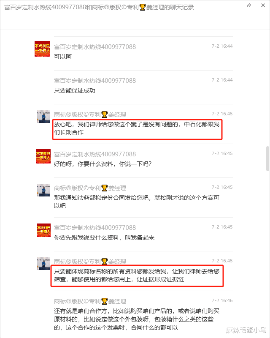Click sender name above '可以阿'
This screenshot has width=270, height=338.
pyautogui.click(x=95, y=47)
